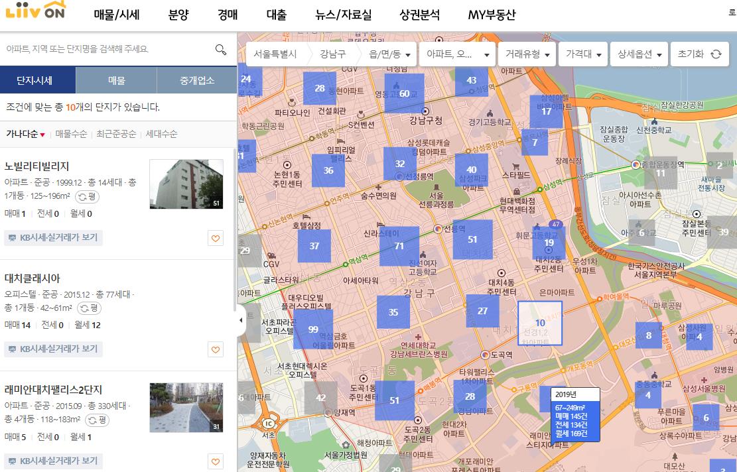Sort list by 최근준공순
Screen dimensions: 737x472
[x=116, y=134]
